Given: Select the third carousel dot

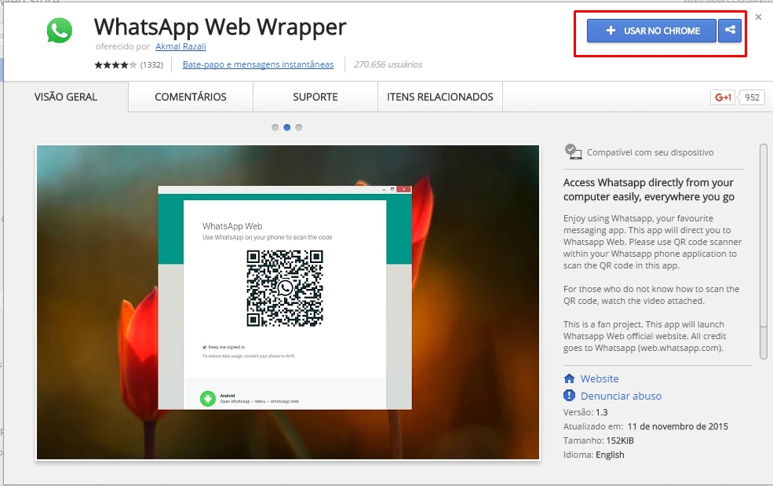Looking at the screenshot, I should coord(300,126).
